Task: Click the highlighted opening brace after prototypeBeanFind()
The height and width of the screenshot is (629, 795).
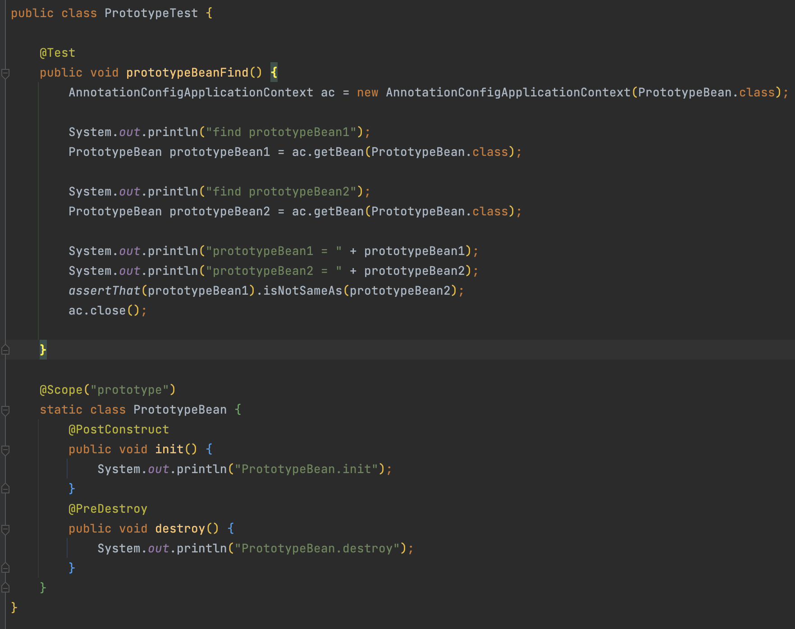Action: tap(274, 73)
